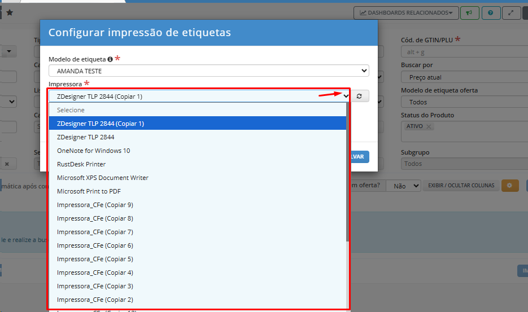Click the megaphone announcements icon

click(x=469, y=12)
